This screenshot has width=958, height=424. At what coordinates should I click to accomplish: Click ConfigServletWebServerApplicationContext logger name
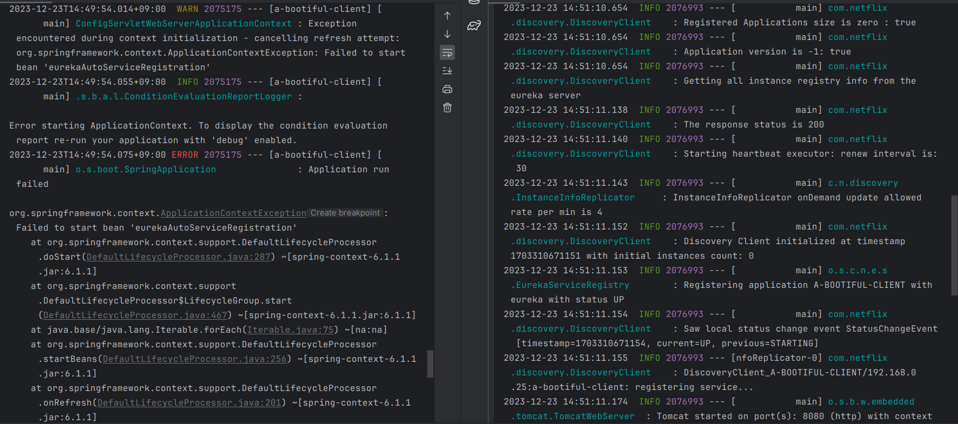click(184, 24)
